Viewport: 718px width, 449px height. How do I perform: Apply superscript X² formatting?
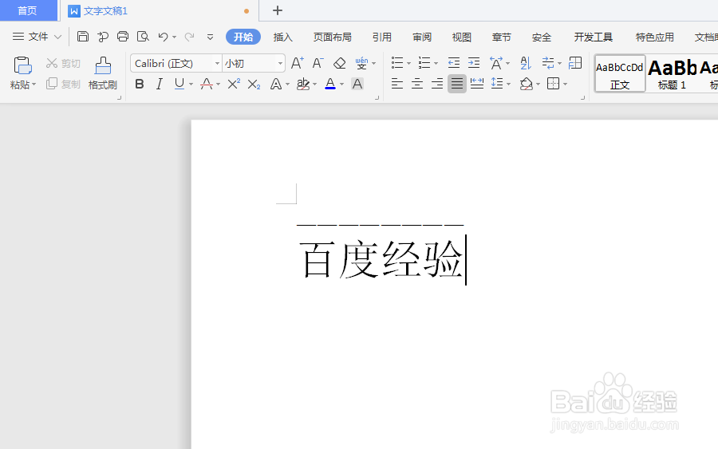tap(234, 84)
